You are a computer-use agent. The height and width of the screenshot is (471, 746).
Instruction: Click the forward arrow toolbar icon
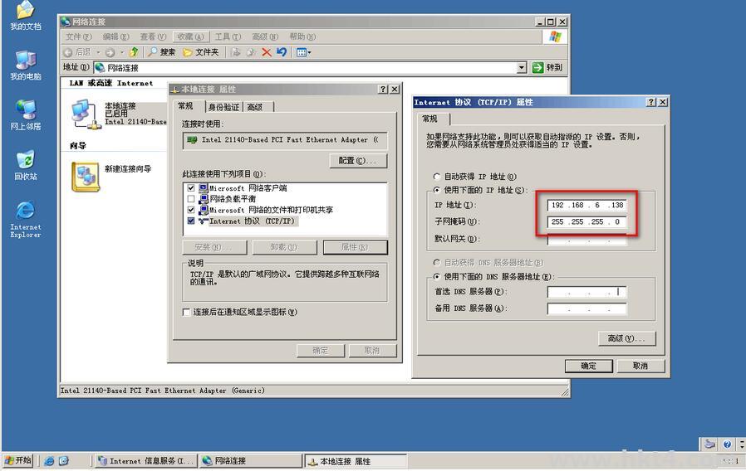coord(110,52)
